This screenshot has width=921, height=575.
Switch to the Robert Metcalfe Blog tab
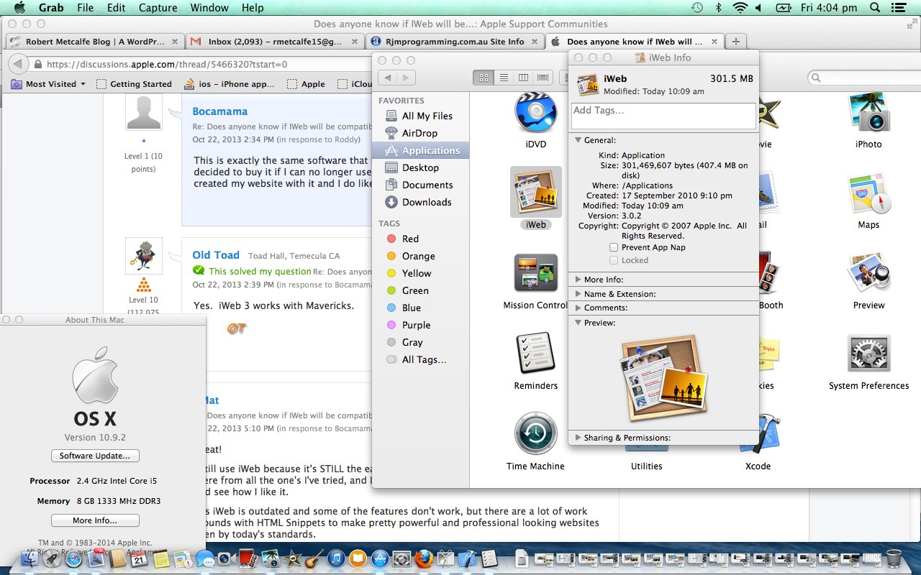click(94, 42)
